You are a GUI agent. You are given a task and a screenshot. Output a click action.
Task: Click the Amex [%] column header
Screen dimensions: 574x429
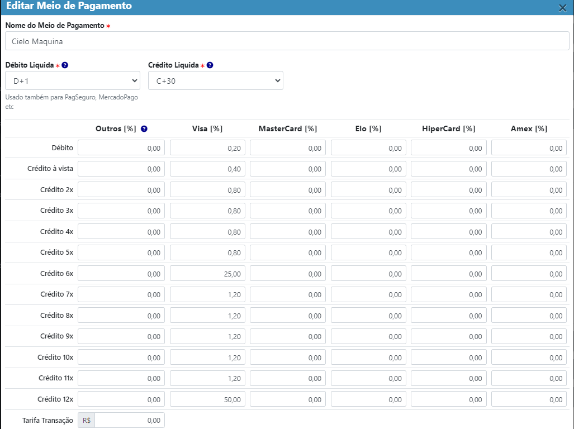tap(529, 128)
